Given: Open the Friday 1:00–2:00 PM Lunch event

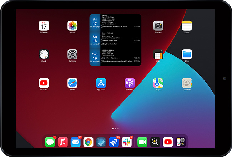Looking at the screenshot, I should click(x=109, y=23).
